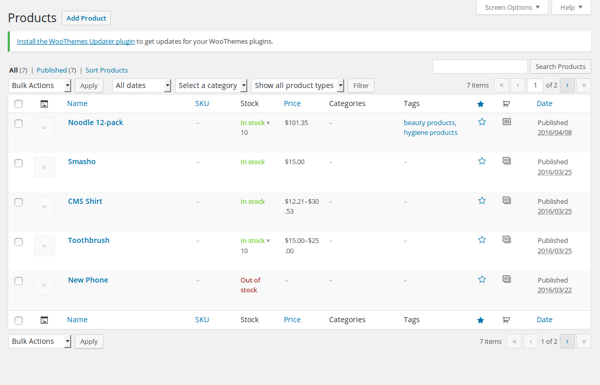The width and height of the screenshot is (600, 385).
Task: Open Show all product types dropdown
Action: coord(298,85)
